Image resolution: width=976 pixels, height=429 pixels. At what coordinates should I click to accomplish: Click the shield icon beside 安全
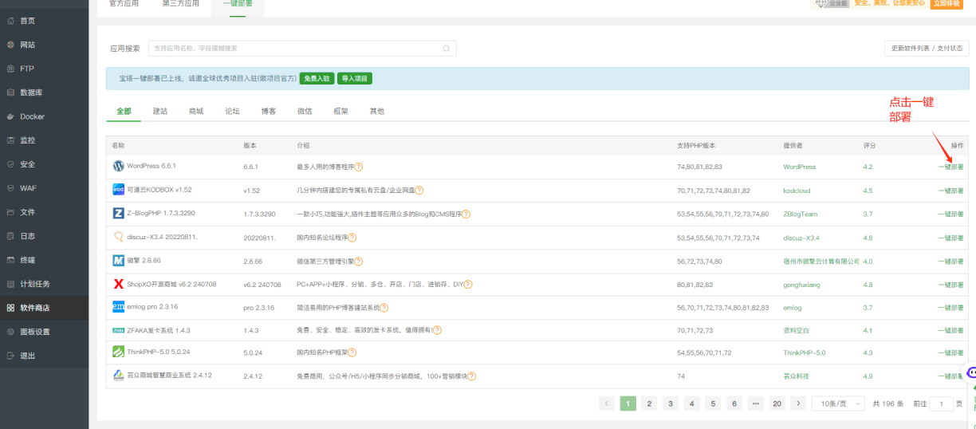10,164
